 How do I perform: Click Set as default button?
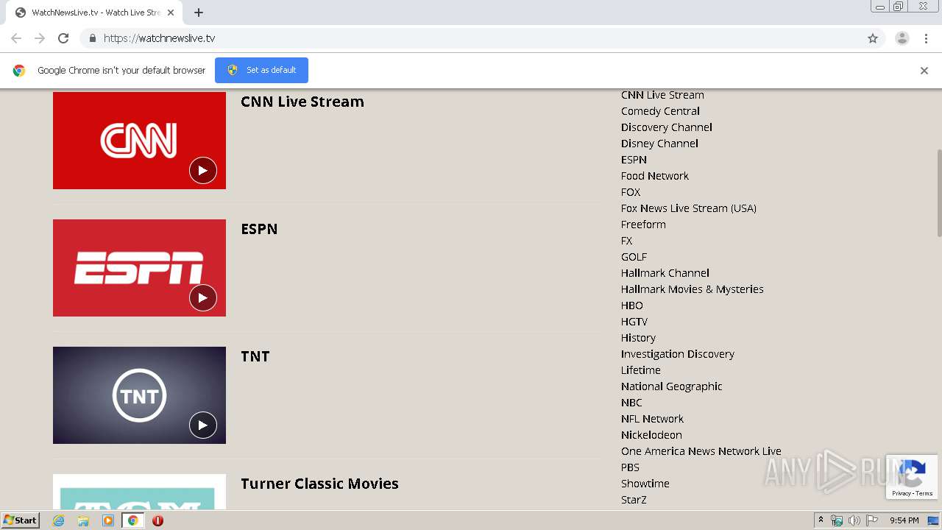[261, 70]
